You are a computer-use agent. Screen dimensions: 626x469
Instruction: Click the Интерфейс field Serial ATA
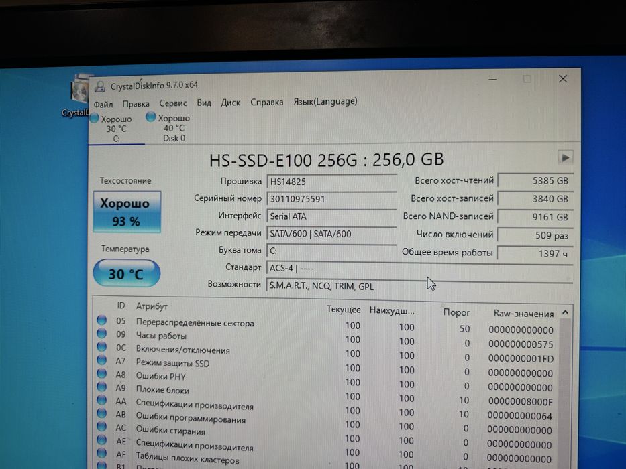(x=331, y=216)
